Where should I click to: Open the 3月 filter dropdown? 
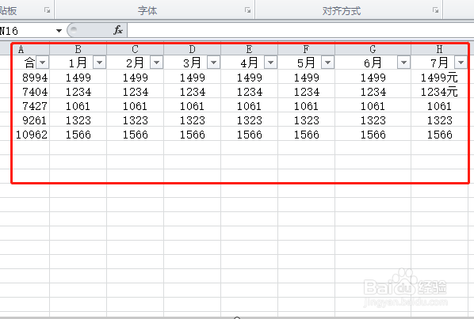214,63
